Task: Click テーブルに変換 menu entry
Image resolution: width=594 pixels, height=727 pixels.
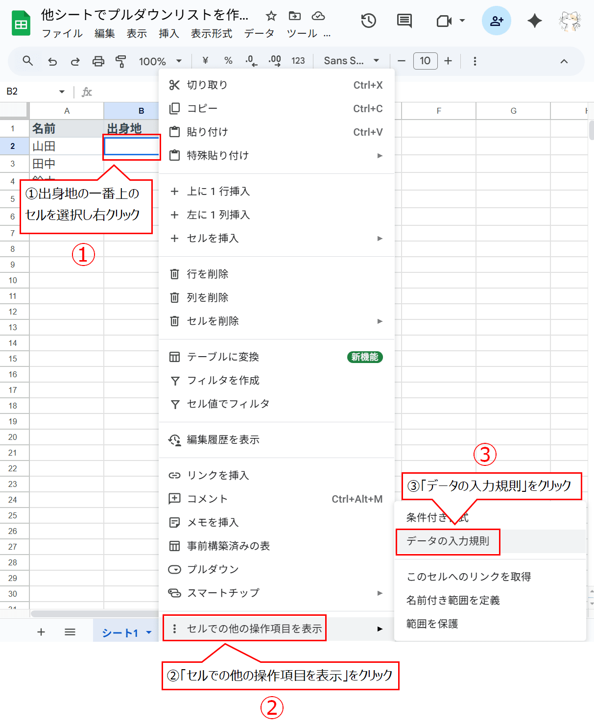Action: click(x=223, y=357)
